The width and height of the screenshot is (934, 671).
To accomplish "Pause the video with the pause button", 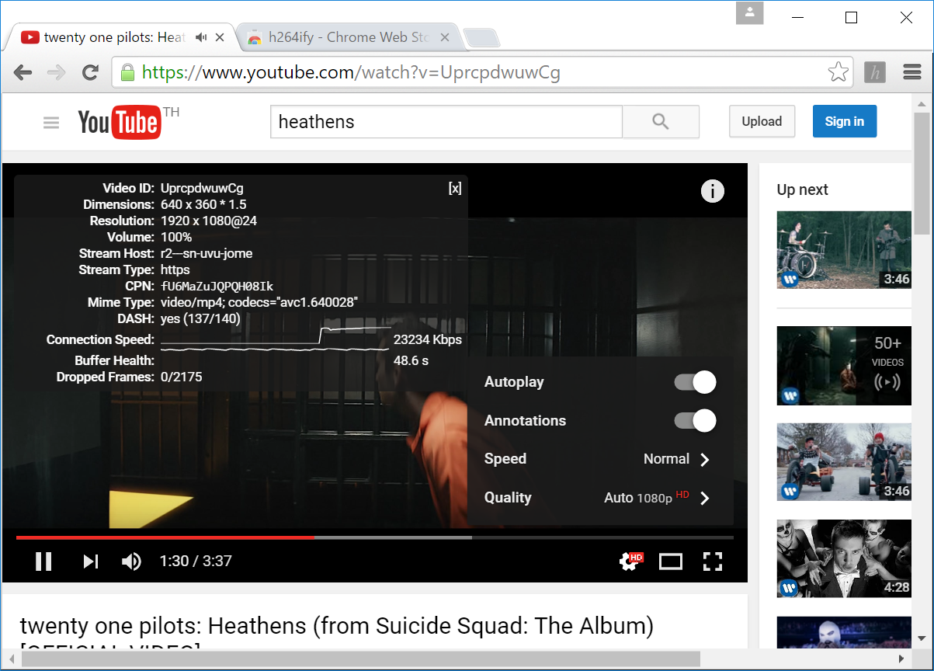I will click(x=43, y=561).
